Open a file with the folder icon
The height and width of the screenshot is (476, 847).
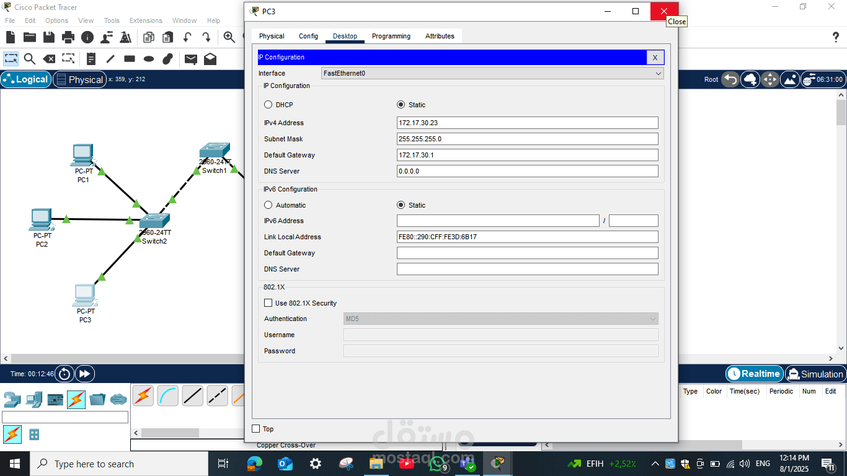coord(30,37)
